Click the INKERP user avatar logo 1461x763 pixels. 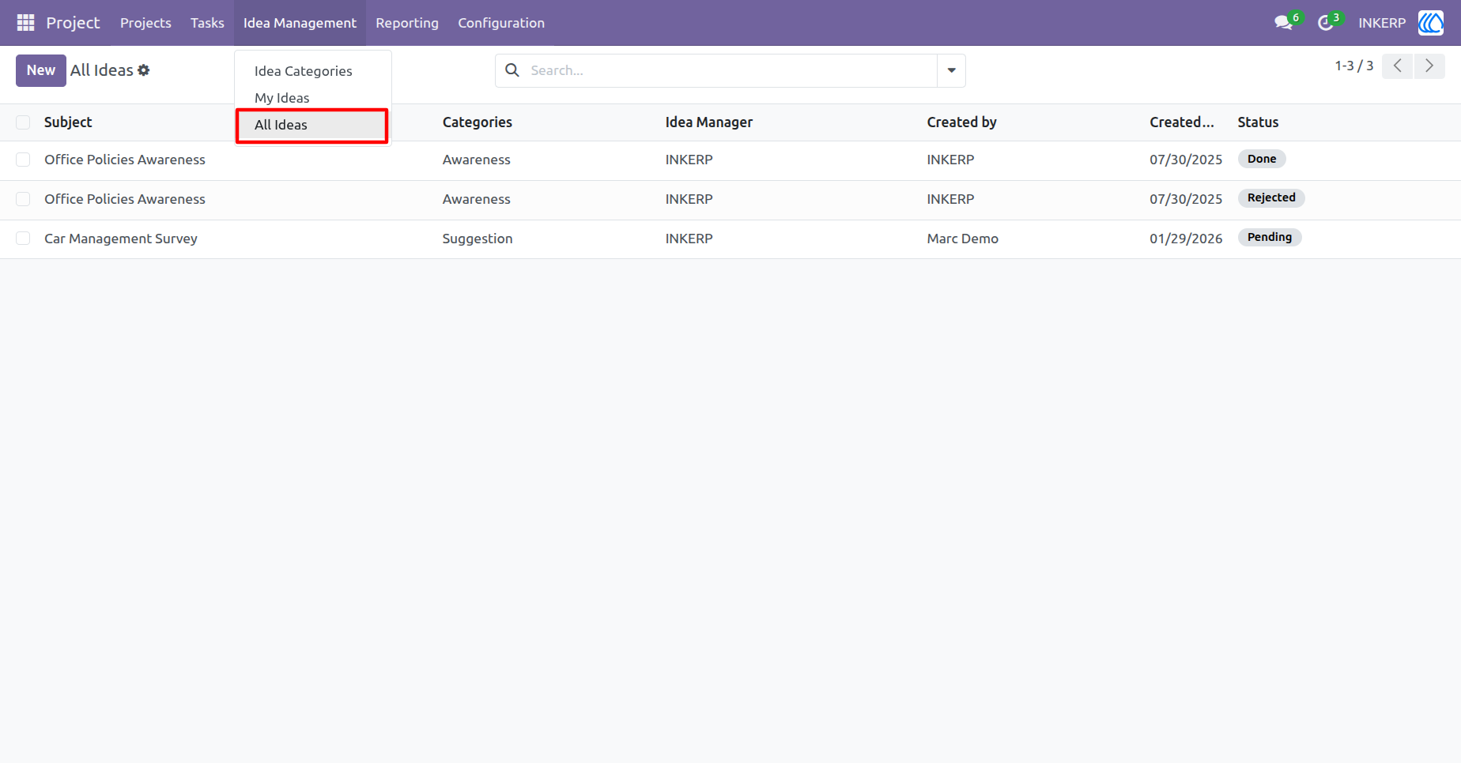pos(1431,23)
